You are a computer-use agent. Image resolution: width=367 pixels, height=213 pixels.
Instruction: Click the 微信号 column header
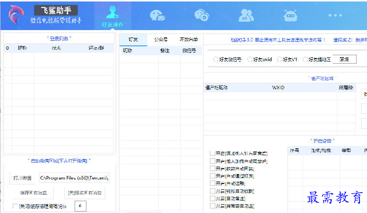[x=189, y=50]
